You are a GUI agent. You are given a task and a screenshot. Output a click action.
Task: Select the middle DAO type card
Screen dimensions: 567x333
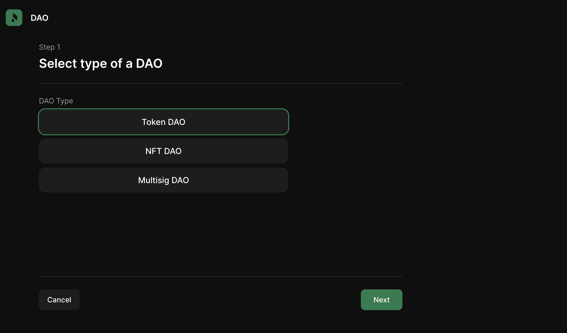(x=164, y=151)
